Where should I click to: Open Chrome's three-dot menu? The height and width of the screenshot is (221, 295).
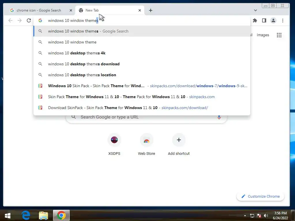pos(283,20)
